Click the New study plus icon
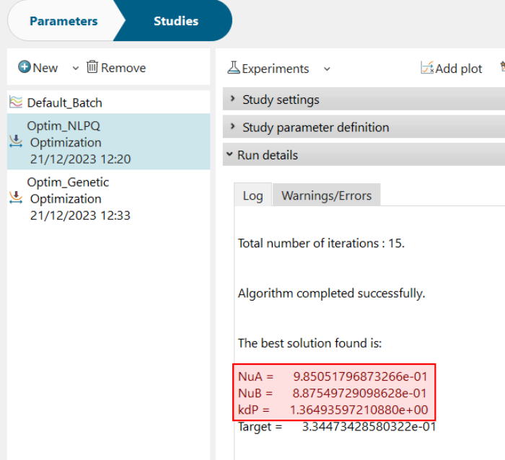Viewport: 505px width, 460px height. (25, 68)
